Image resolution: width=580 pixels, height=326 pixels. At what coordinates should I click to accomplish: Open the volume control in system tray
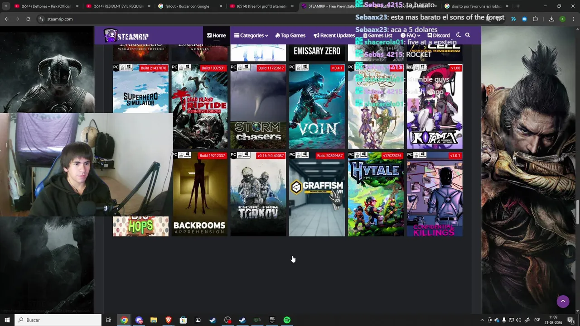click(x=518, y=320)
